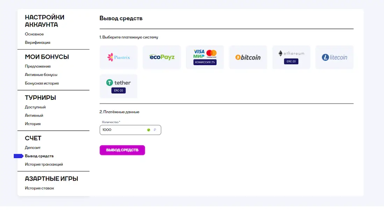Open История ставок under Азартные игры
Screen dimensions: 384x210
[39, 188]
